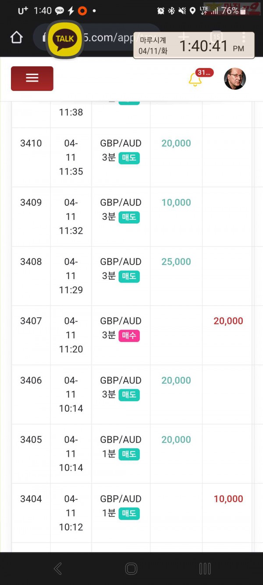The height and width of the screenshot is (585, 263).
Task: Open the KakaoTalk floating bubble
Action: [65, 39]
